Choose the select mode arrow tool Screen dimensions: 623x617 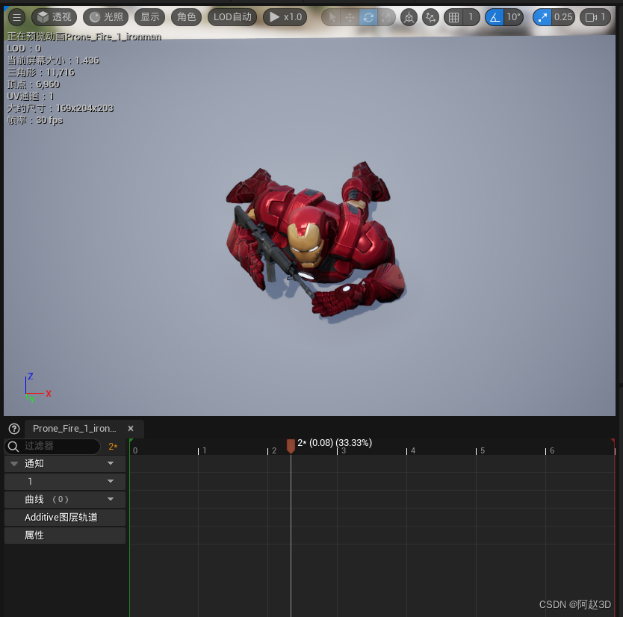[x=332, y=17]
